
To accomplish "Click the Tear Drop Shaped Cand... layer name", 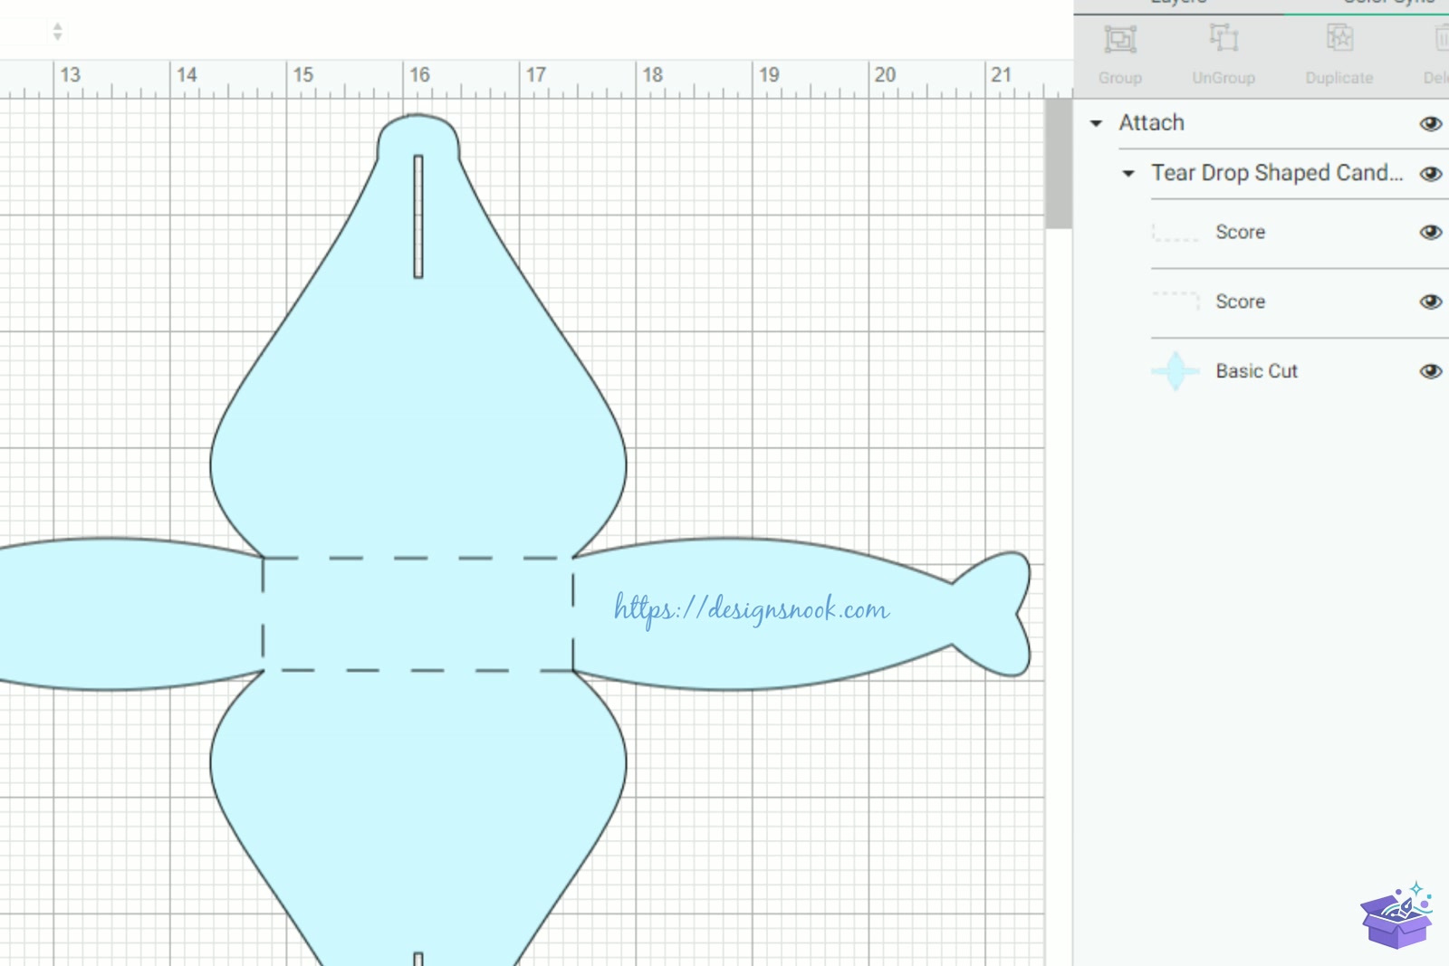I will [x=1277, y=173].
